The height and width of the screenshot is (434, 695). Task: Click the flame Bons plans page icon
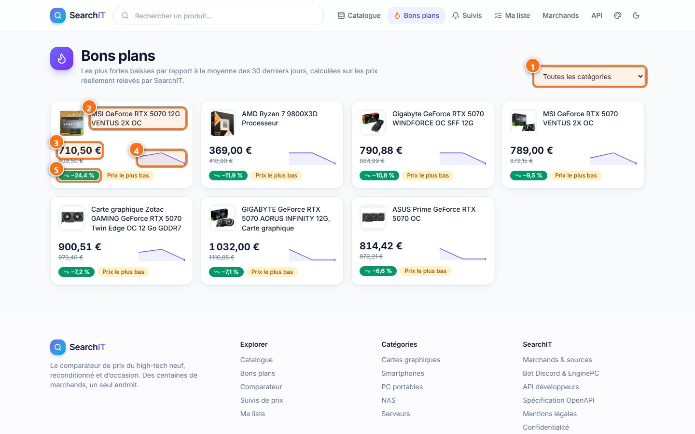tap(62, 58)
